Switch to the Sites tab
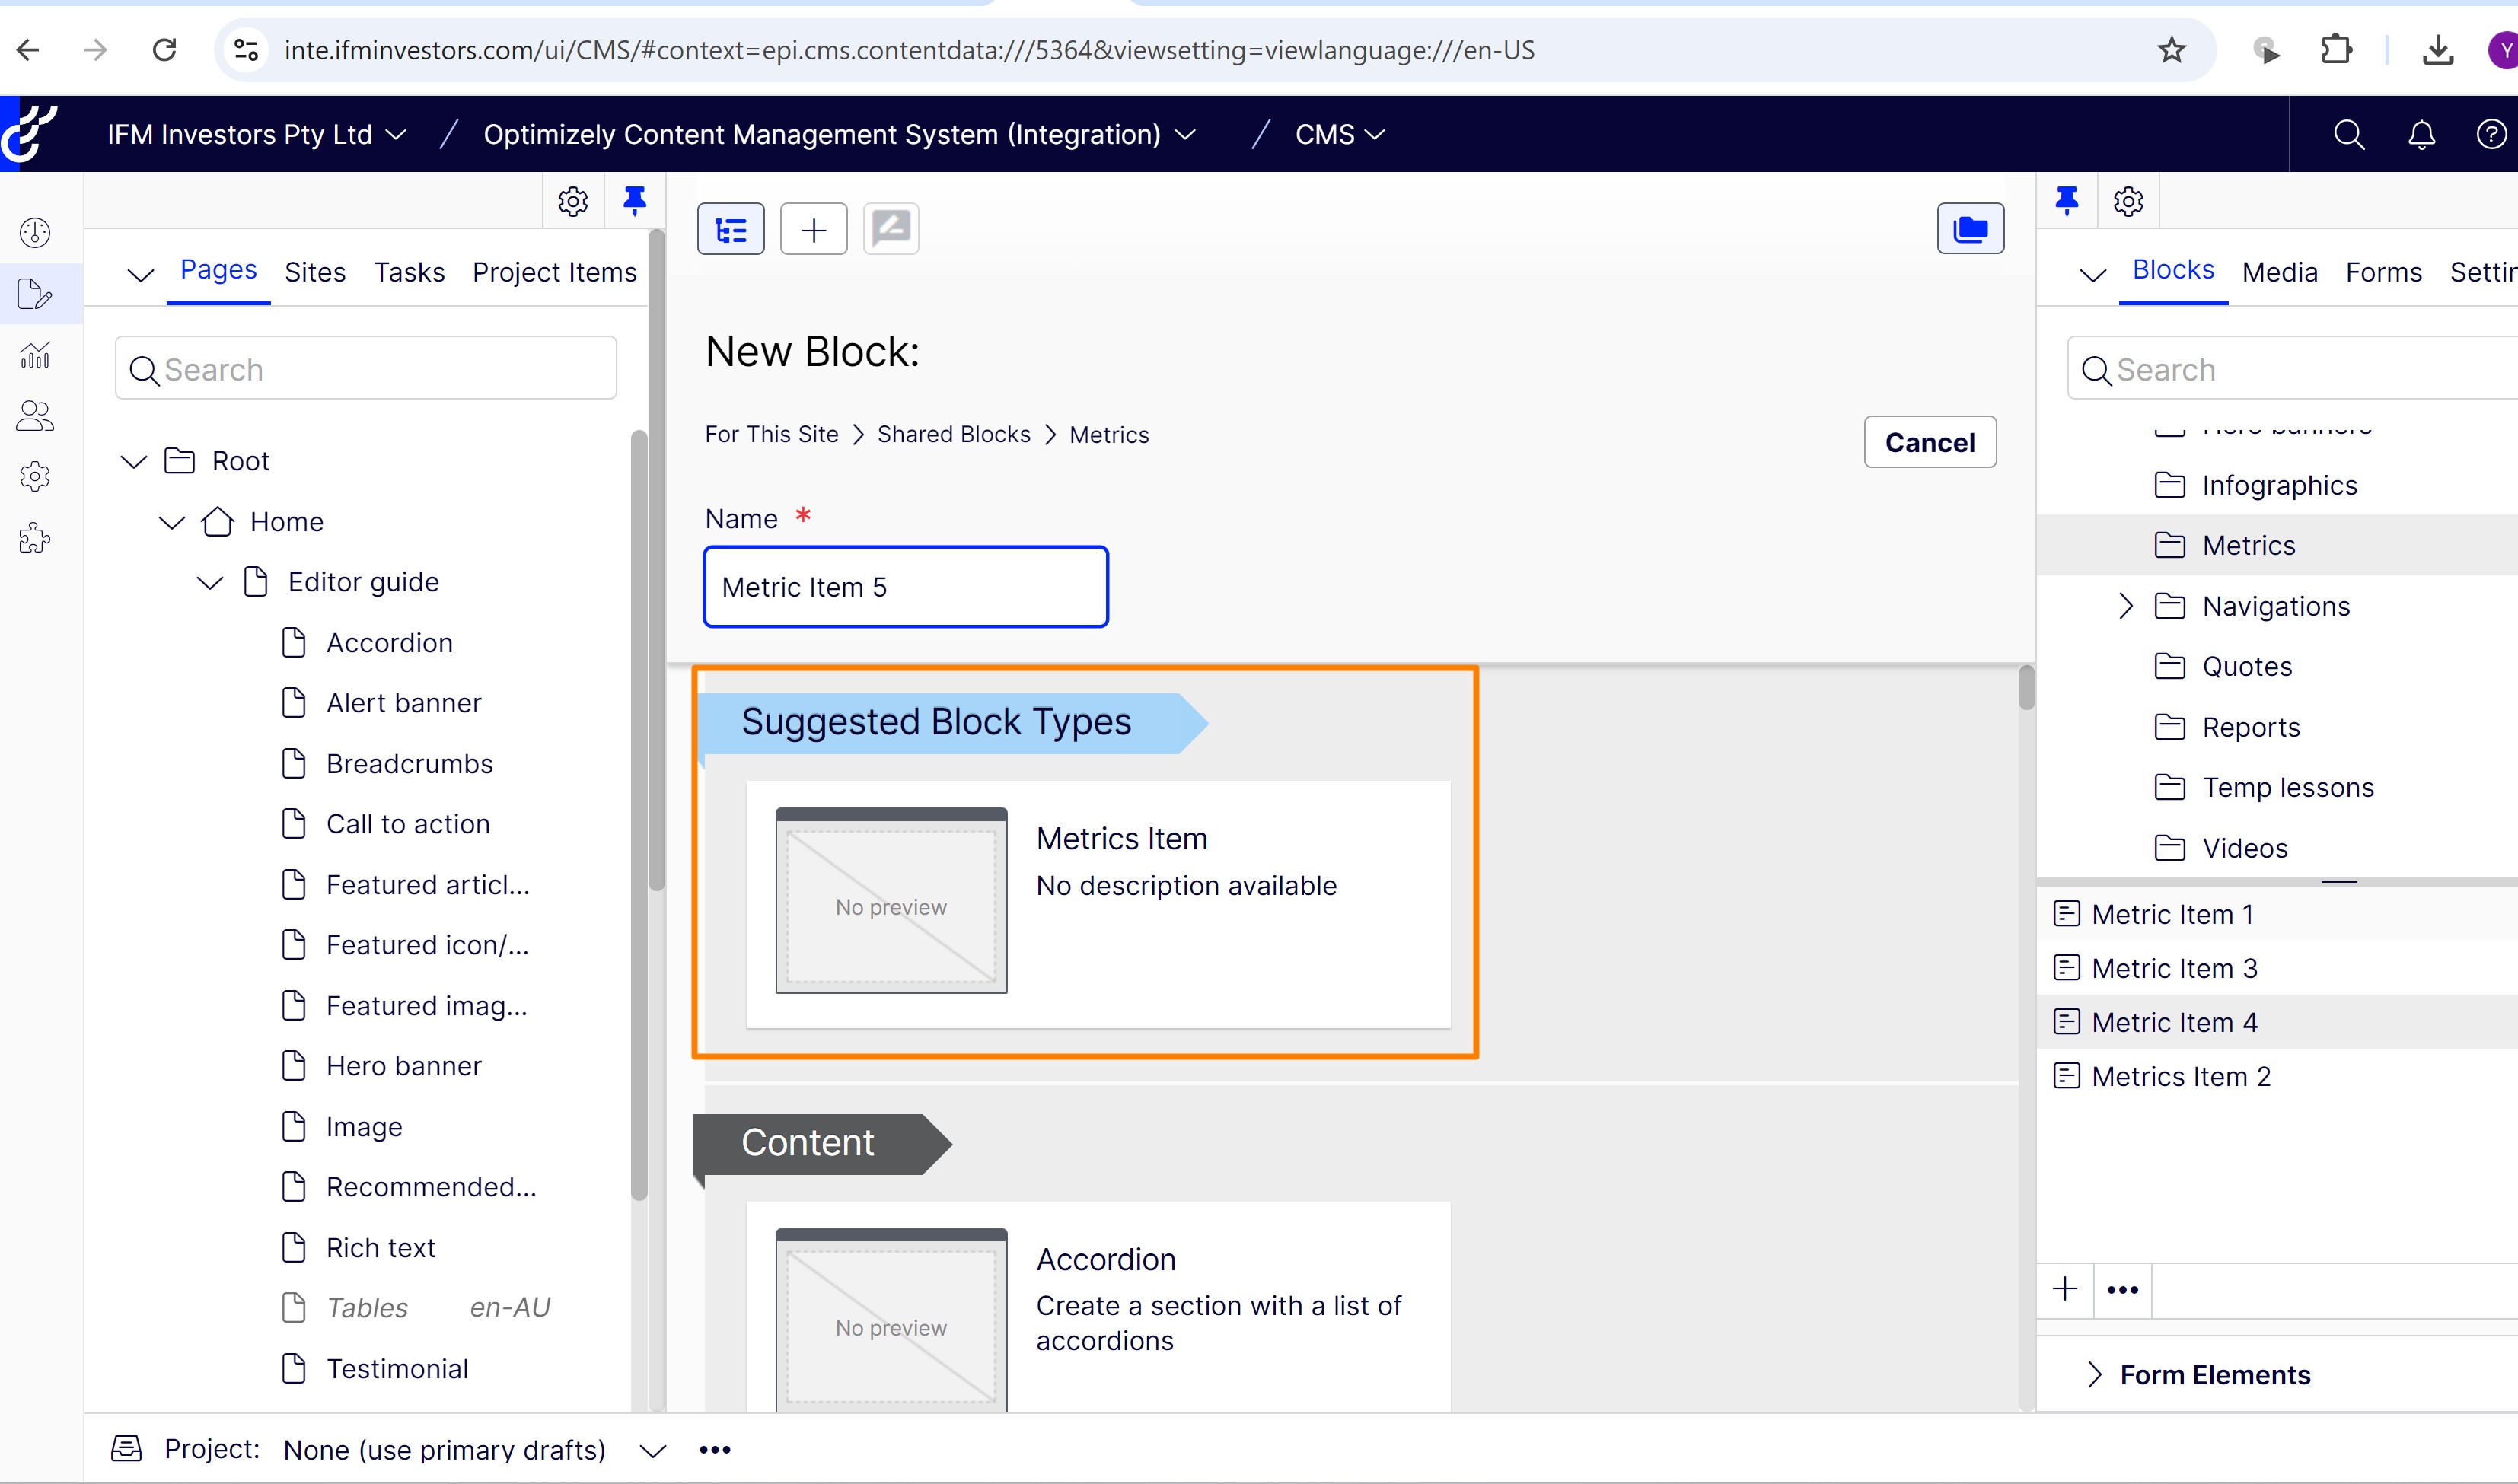Image resolution: width=2518 pixels, height=1484 pixels. click(x=315, y=272)
